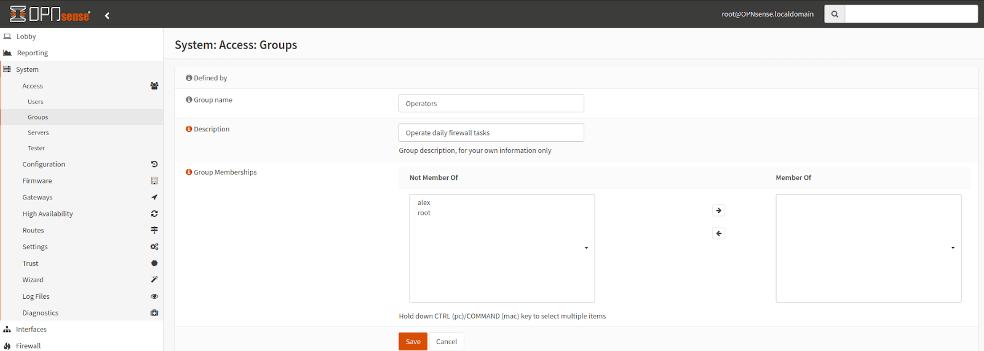Screen dimensions: 984x351
Task: Save the group settings
Action: click(413, 342)
